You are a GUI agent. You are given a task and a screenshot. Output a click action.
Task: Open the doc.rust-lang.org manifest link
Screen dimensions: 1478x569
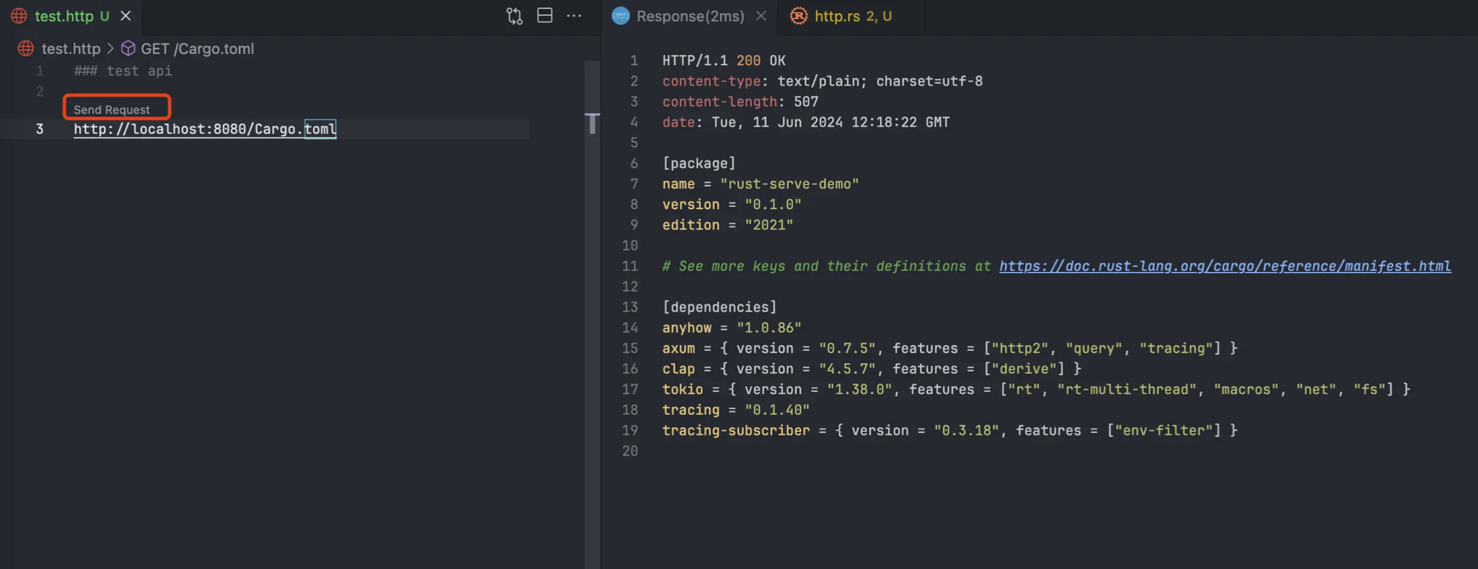pos(1225,266)
